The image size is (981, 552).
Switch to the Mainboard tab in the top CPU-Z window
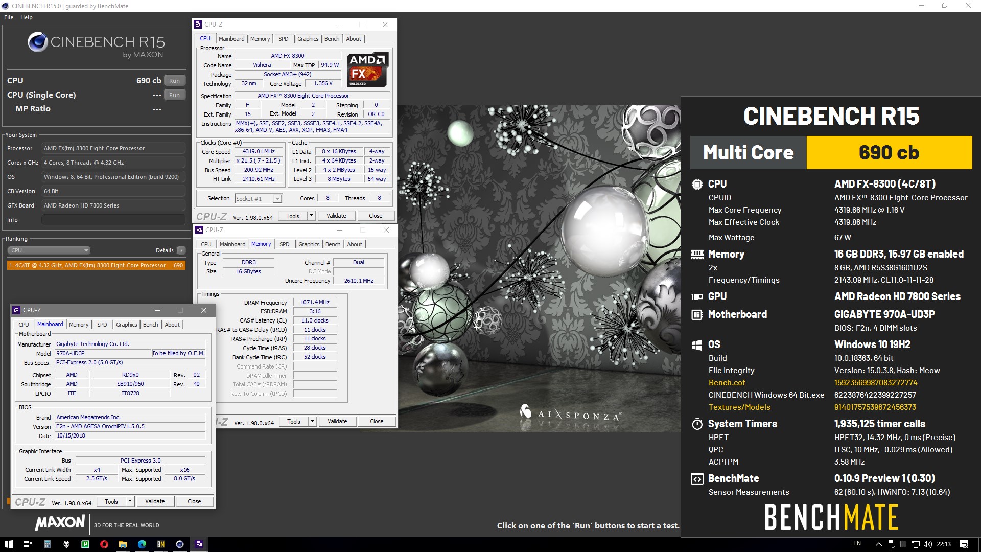[231, 39]
